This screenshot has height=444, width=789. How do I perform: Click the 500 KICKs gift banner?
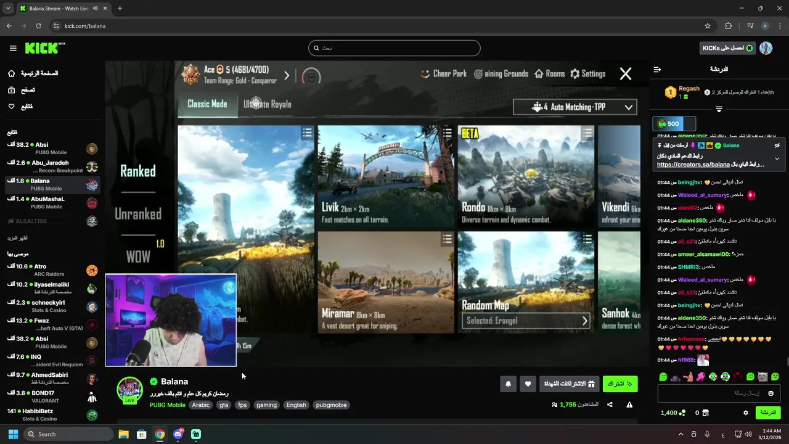(x=676, y=124)
